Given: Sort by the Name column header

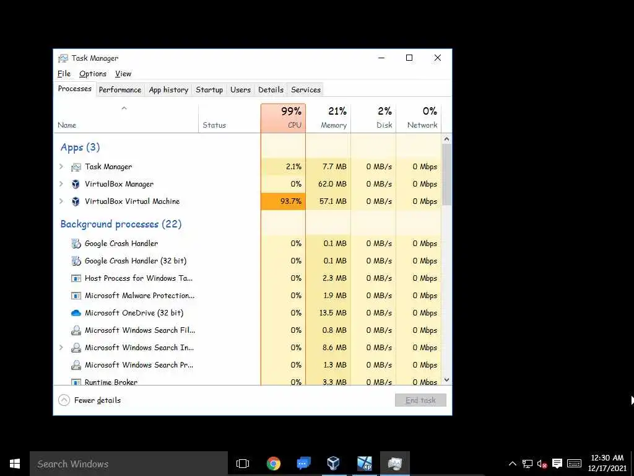Looking at the screenshot, I should coord(126,118).
